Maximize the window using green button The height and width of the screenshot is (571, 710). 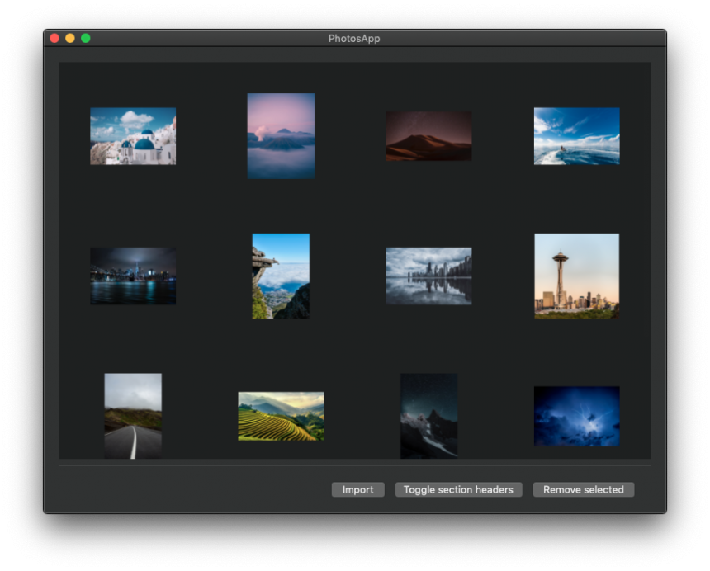pyautogui.click(x=86, y=38)
